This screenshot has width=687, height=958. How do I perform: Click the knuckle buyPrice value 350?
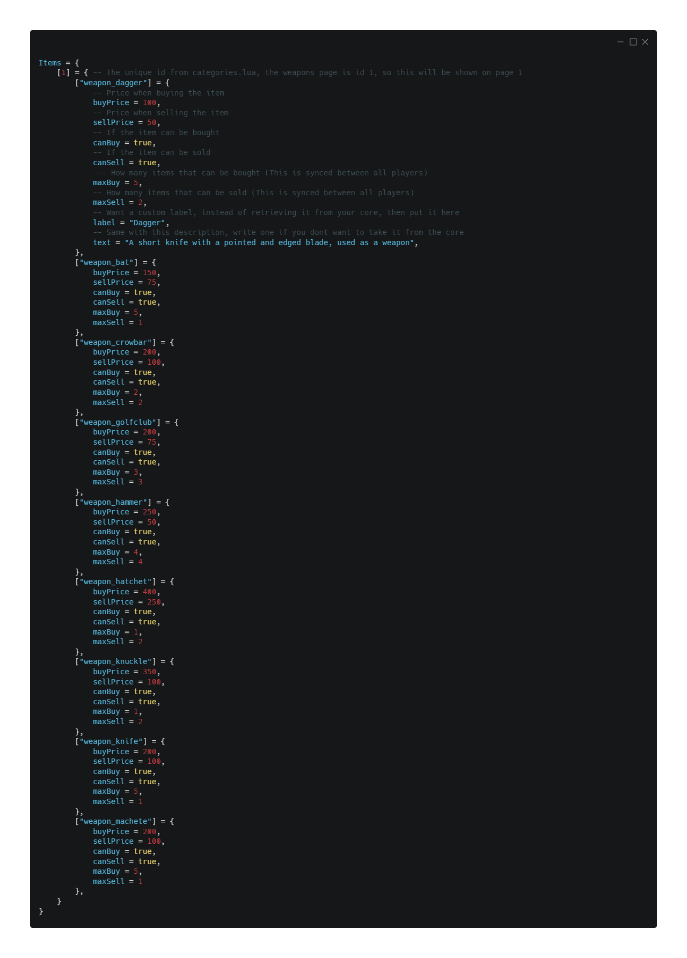point(149,672)
